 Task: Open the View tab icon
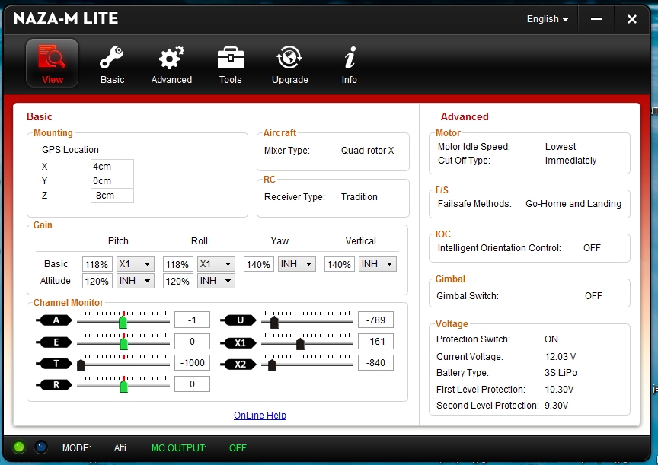[x=52, y=63]
